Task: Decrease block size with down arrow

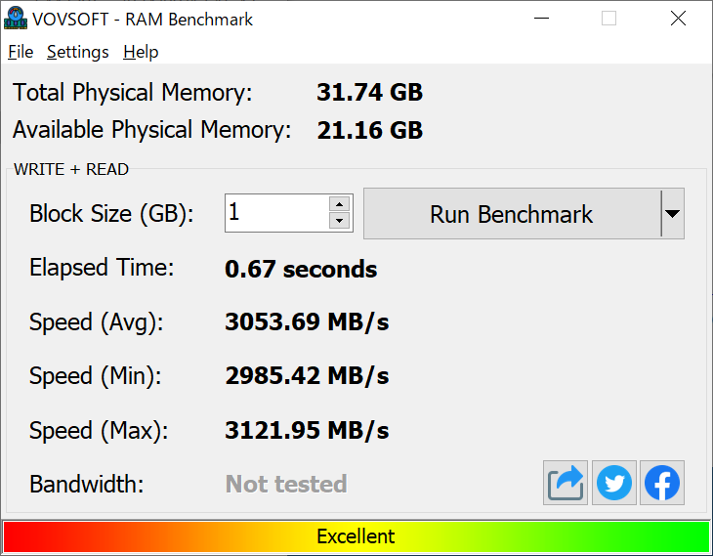Action: coord(339,221)
